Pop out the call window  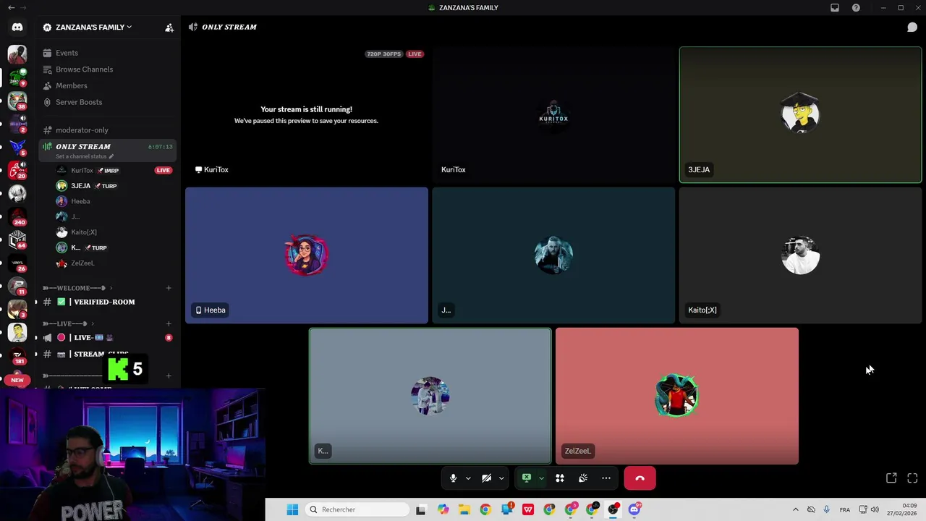pos(891,478)
